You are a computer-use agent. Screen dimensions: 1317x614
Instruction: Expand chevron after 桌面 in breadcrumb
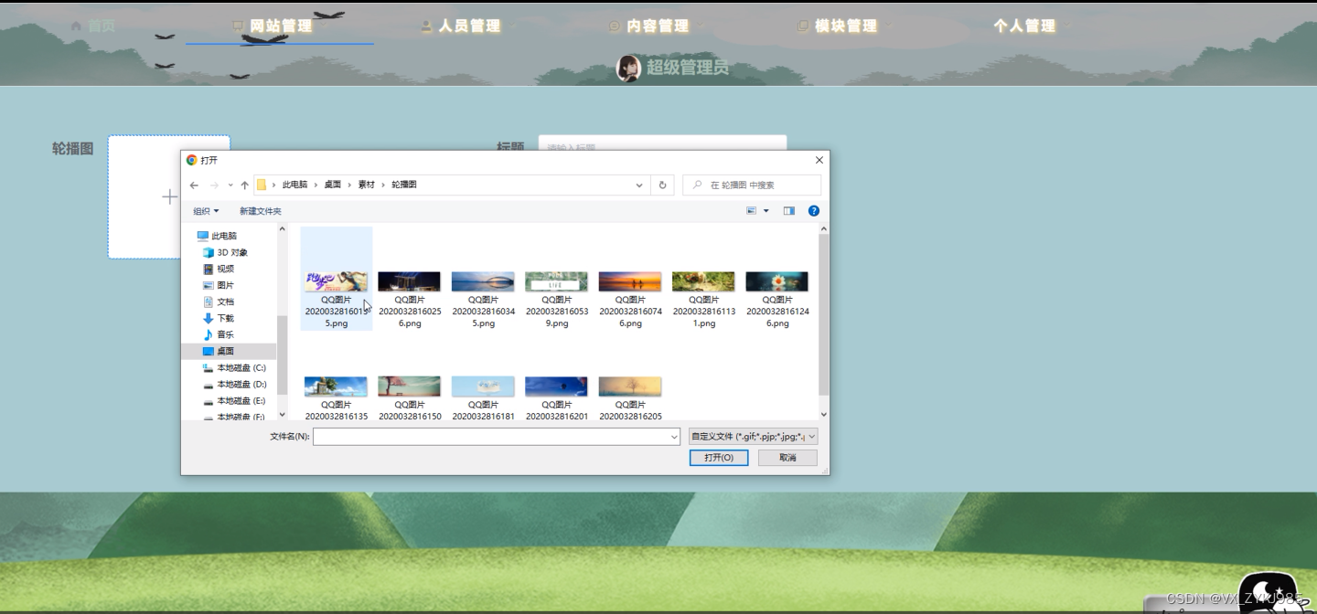[349, 185]
